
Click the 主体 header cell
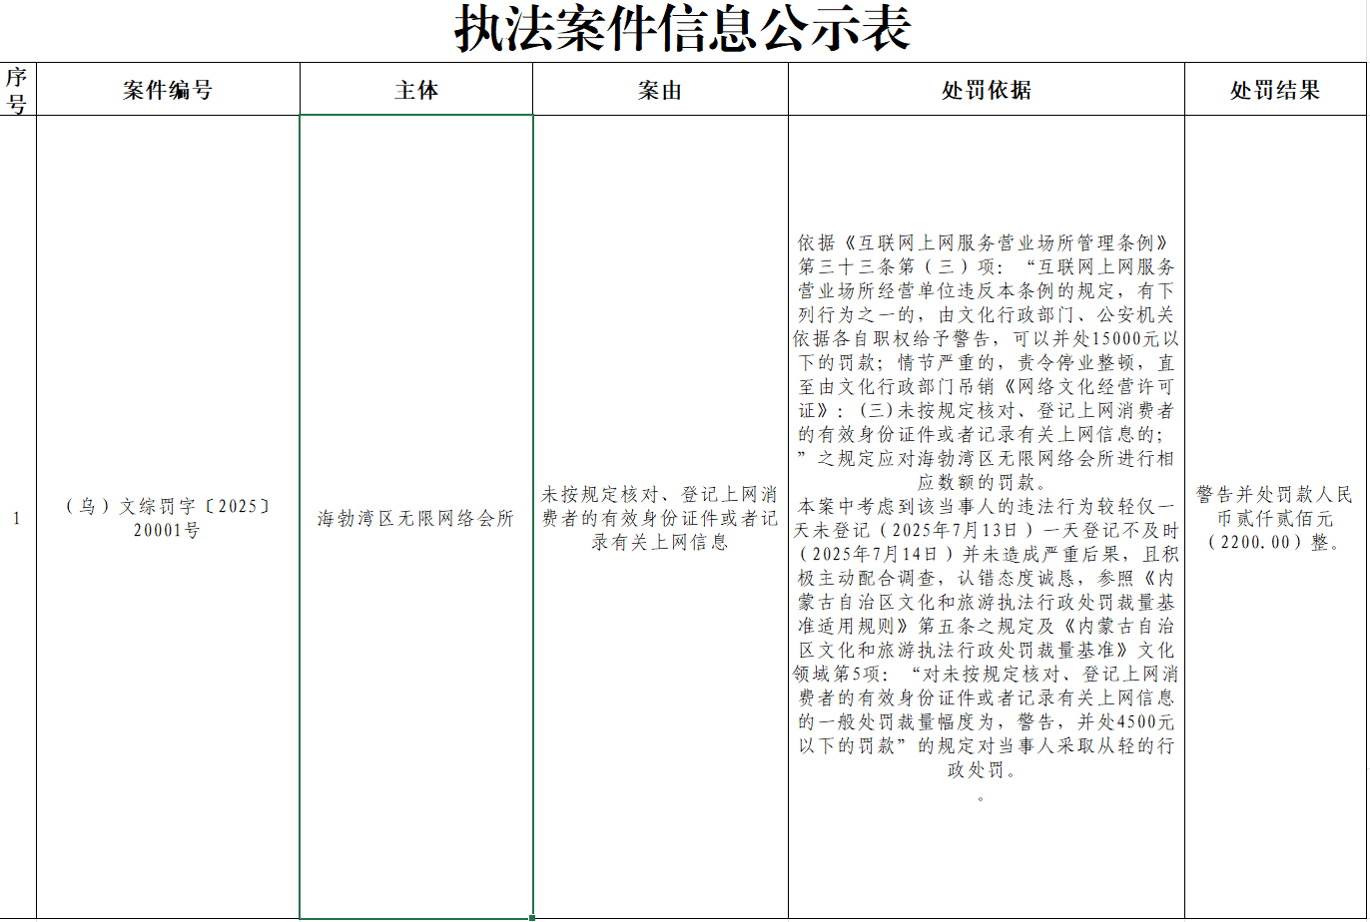pos(415,90)
